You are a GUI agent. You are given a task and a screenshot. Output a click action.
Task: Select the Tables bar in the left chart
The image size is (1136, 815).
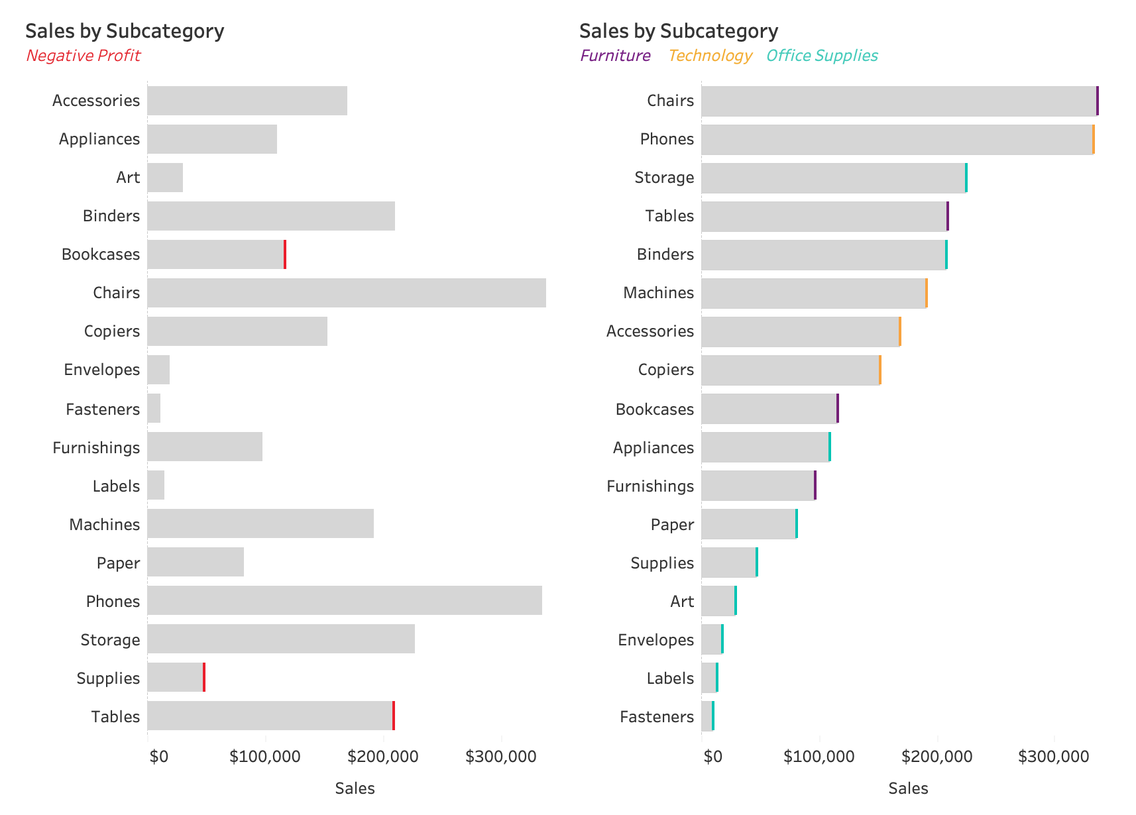(x=270, y=716)
